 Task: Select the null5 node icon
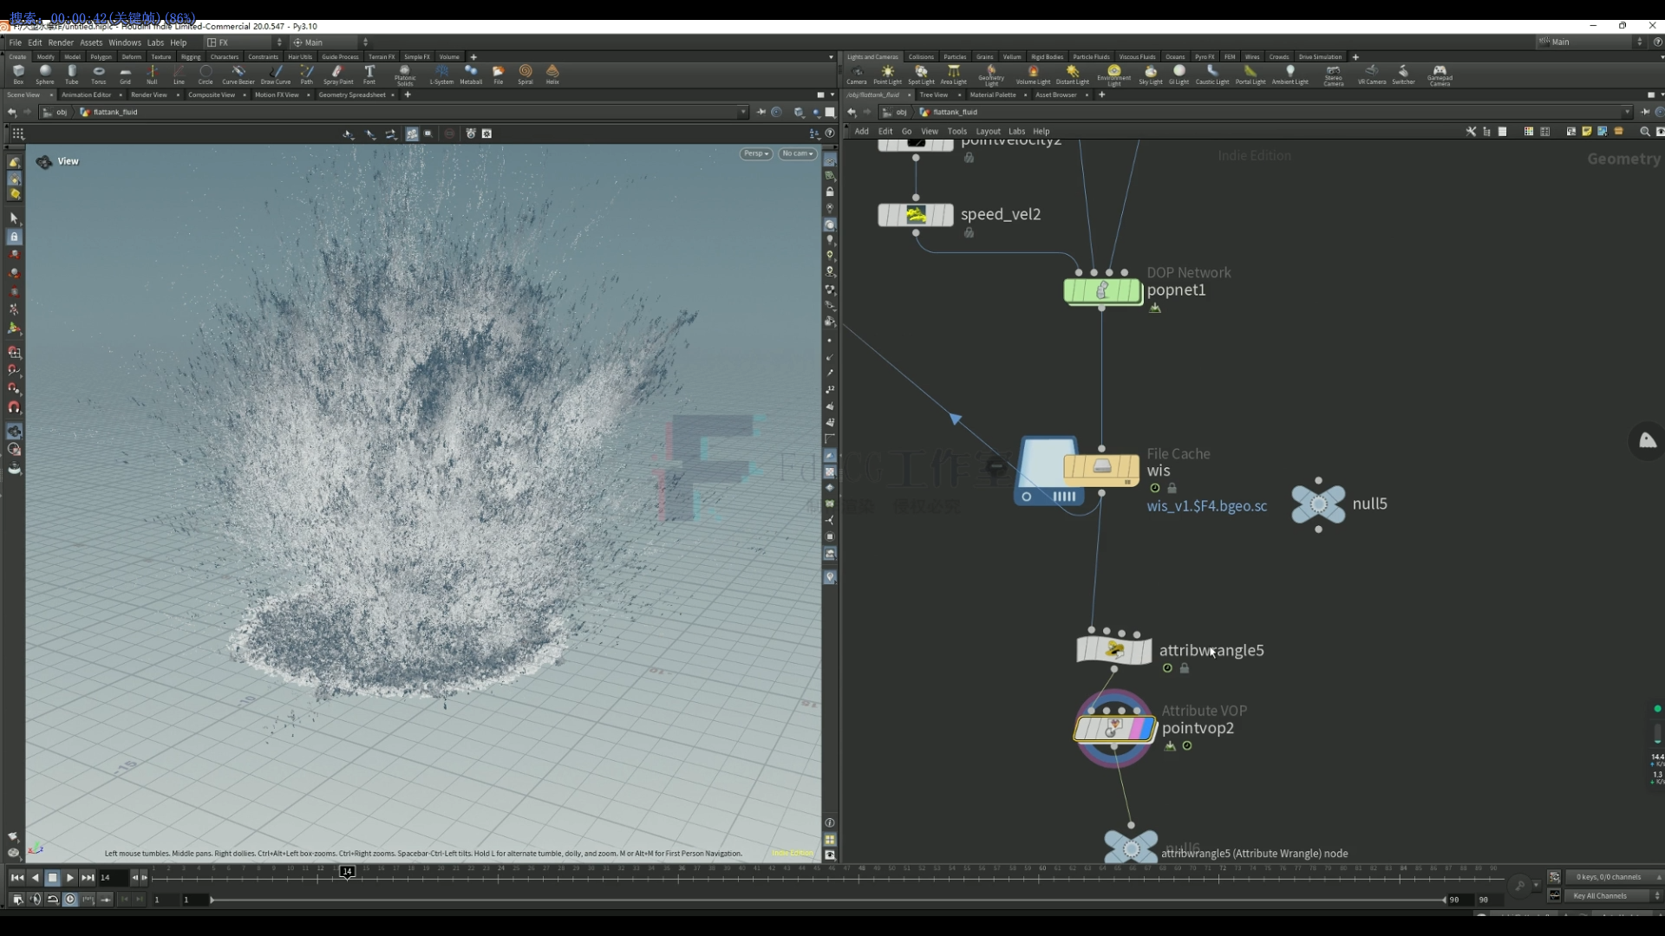coord(1317,504)
